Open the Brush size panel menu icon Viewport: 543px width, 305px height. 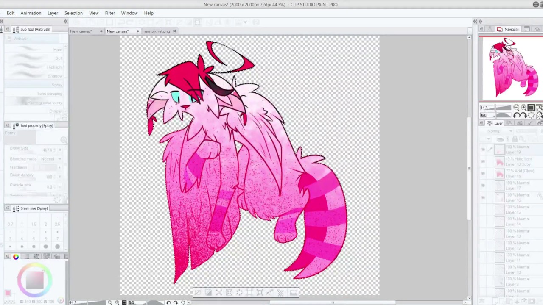(8, 208)
